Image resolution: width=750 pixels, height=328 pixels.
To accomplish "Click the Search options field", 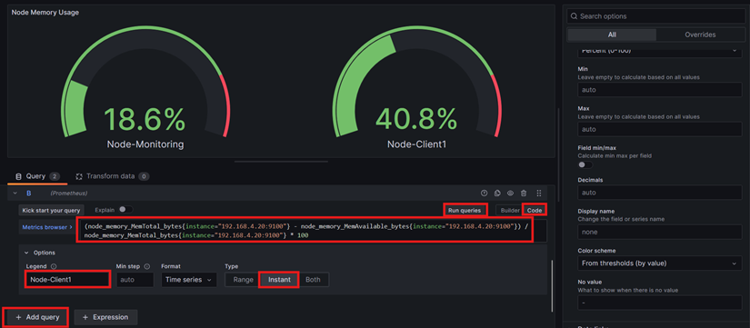I will [x=655, y=16].
